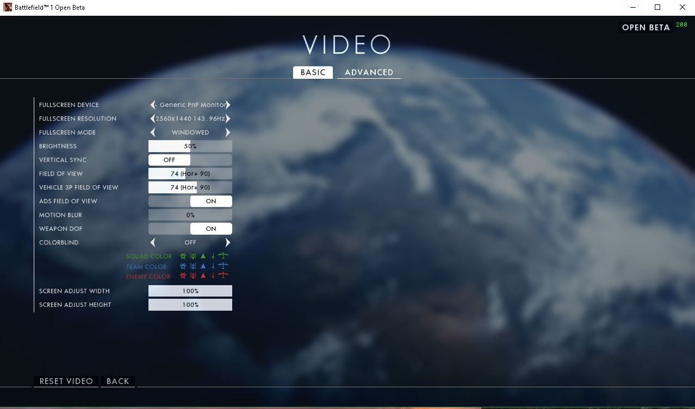Click the blue team color car icon

(183, 266)
